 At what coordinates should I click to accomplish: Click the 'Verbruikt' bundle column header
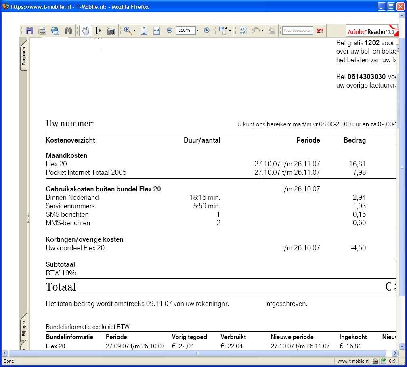(233, 337)
